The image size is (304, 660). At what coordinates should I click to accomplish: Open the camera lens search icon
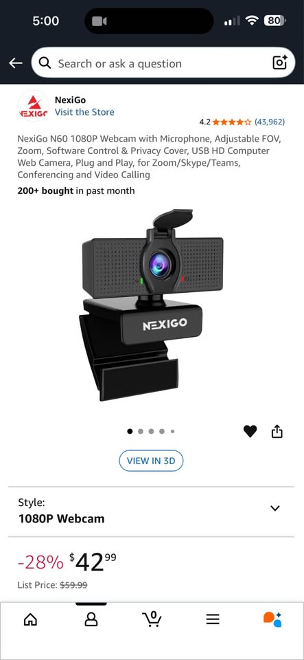point(280,63)
